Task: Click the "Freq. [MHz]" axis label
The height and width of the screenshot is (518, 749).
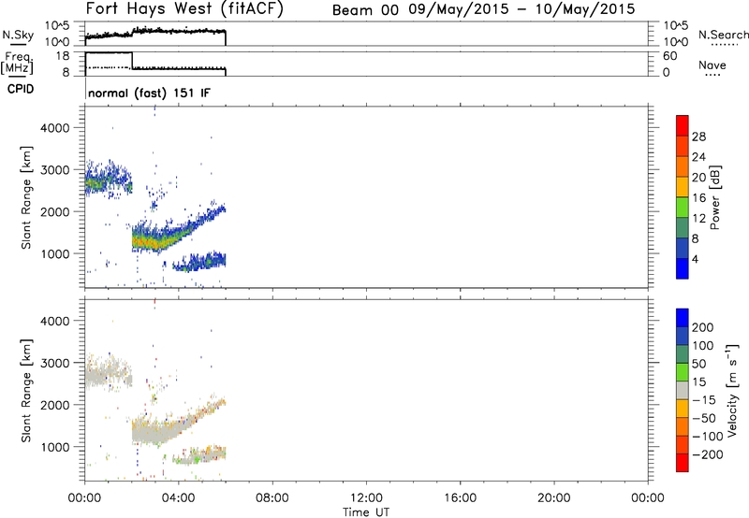Action: (x=17, y=63)
